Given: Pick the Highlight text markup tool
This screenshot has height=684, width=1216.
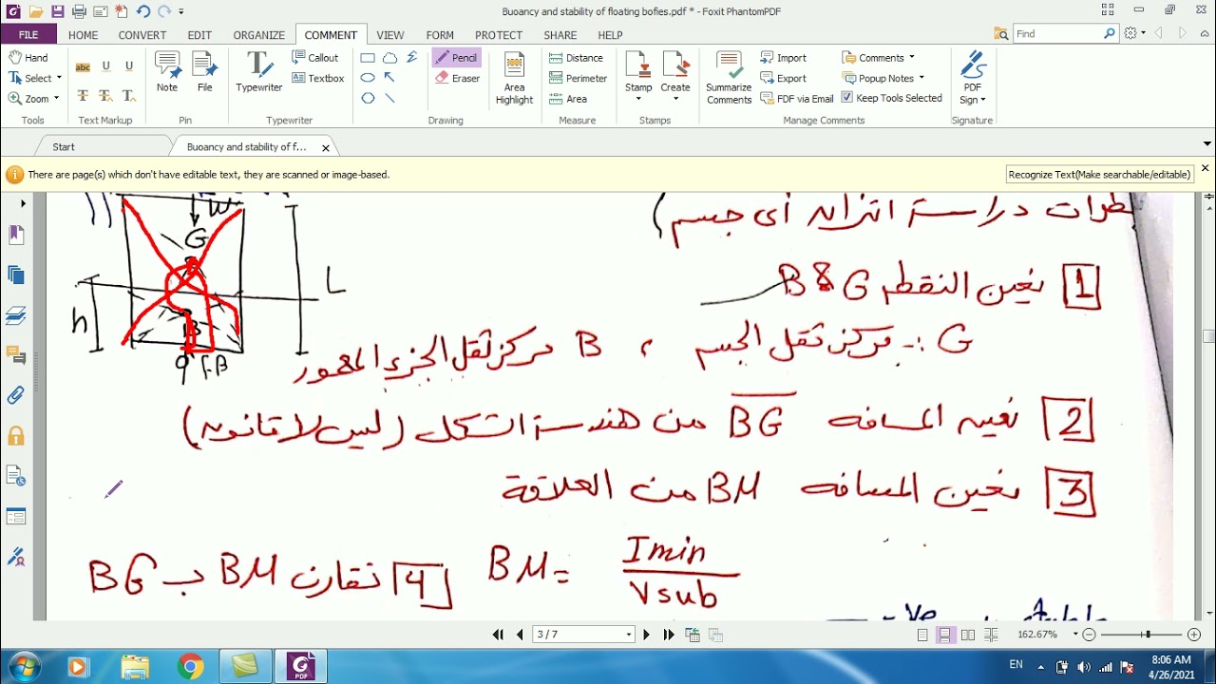Looking at the screenshot, I should (x=83, y=66).
